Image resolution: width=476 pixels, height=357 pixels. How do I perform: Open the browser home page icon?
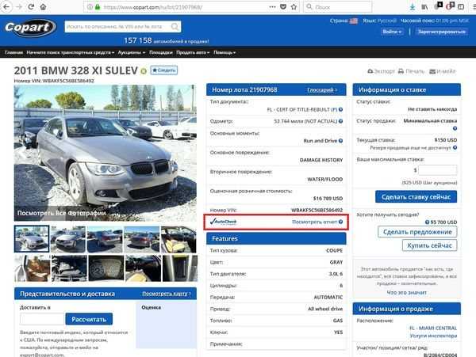click(43, 7)
